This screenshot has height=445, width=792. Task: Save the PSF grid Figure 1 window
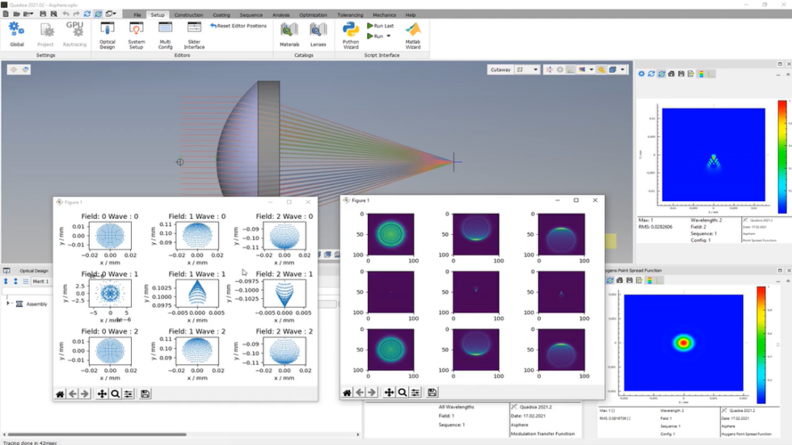point(432,392)
